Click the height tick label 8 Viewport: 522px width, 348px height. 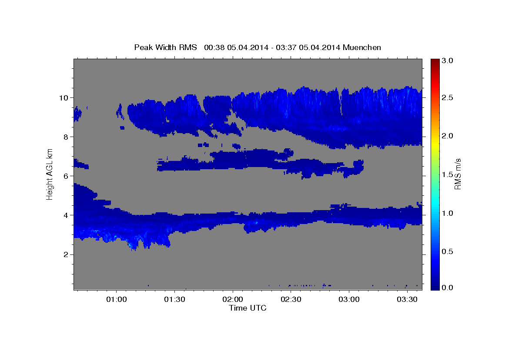[65, 137]
